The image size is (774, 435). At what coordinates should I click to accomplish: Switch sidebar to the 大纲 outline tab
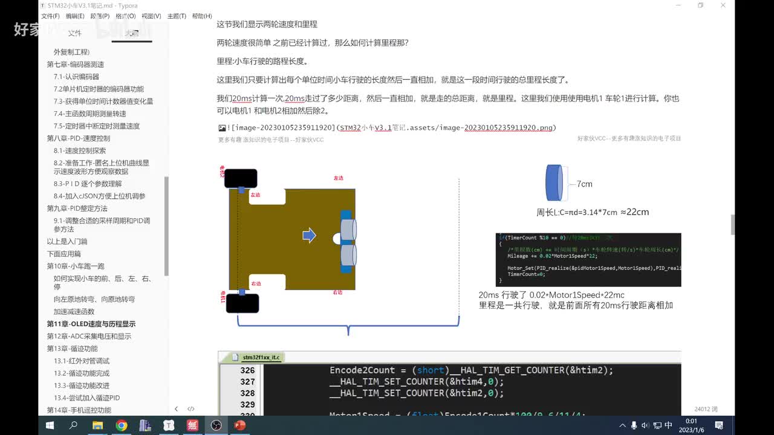click(x=132, y=33)
